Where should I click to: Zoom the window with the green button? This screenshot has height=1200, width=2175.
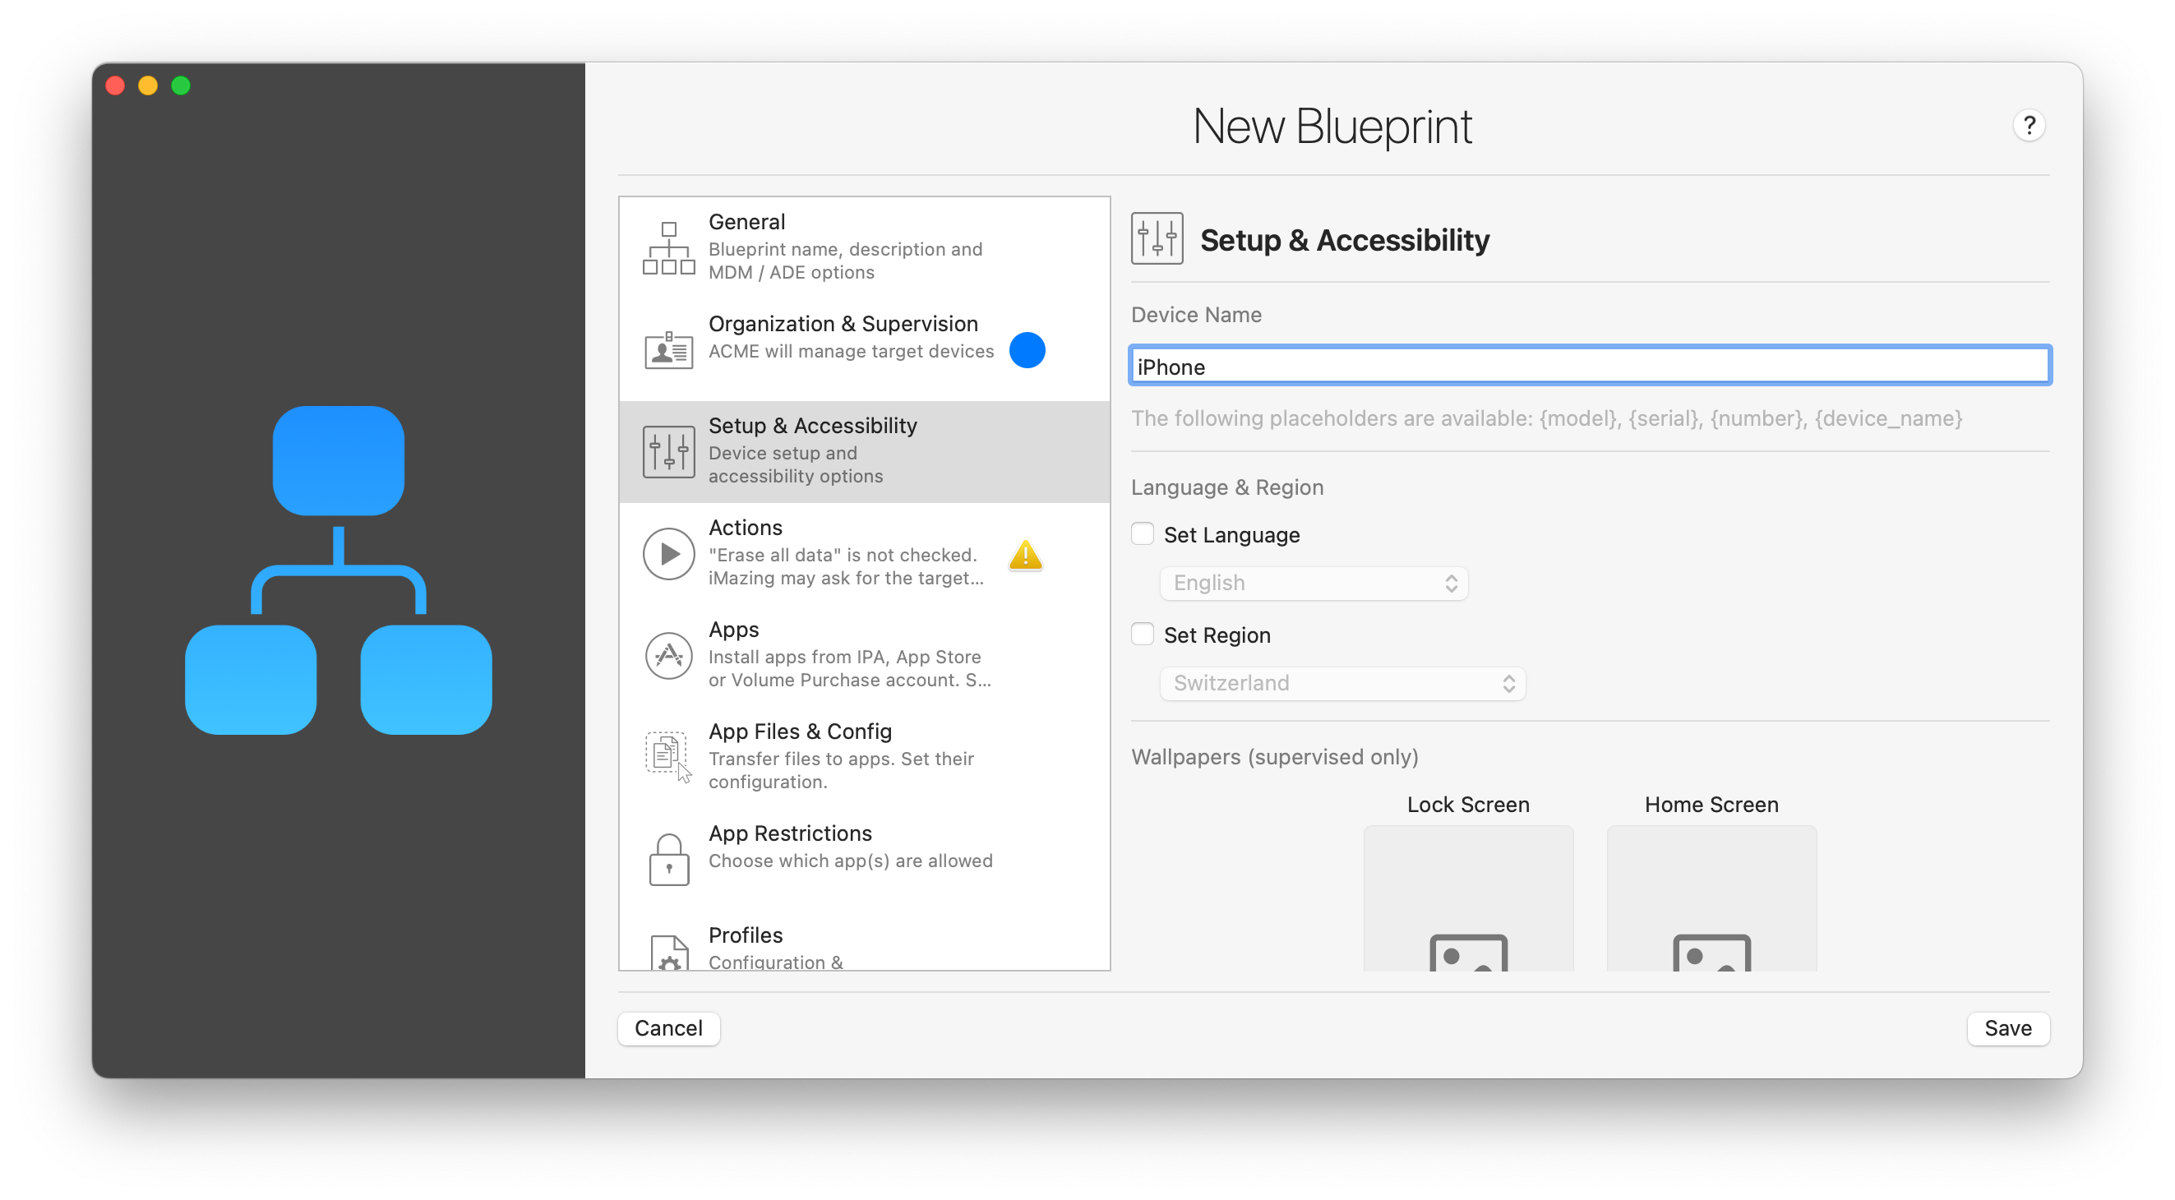(181, 85)
